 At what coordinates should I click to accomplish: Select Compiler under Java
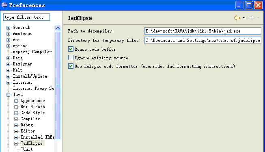click(x=30, y=119)
